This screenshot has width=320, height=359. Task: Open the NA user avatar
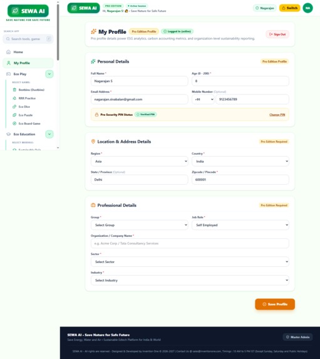tap(307, 8)
